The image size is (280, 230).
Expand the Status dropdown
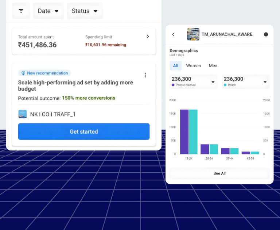point(85,11)
